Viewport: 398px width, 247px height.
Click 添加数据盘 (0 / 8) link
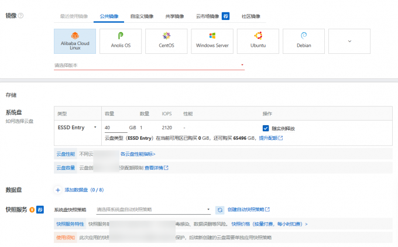click(x=84, y=190)
